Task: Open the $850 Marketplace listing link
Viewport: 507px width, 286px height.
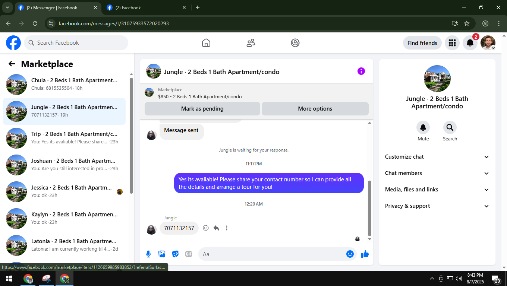Action: (x=200, y=96)
